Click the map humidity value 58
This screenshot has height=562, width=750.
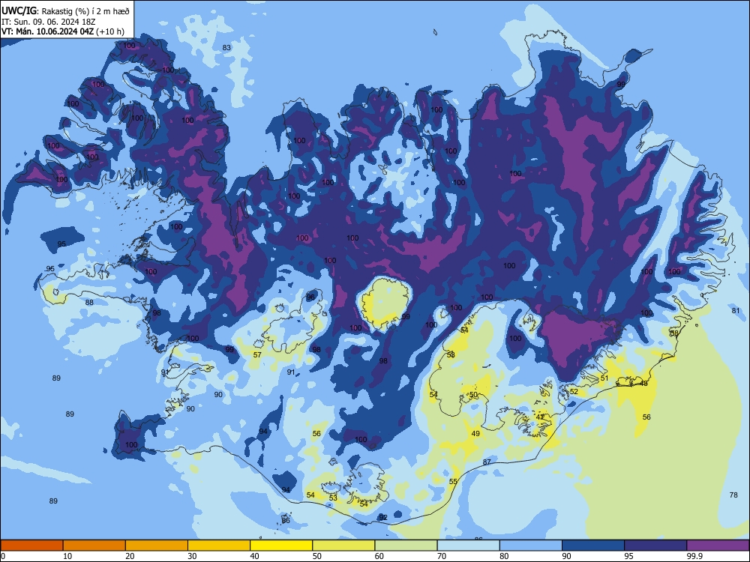[674, 333]
